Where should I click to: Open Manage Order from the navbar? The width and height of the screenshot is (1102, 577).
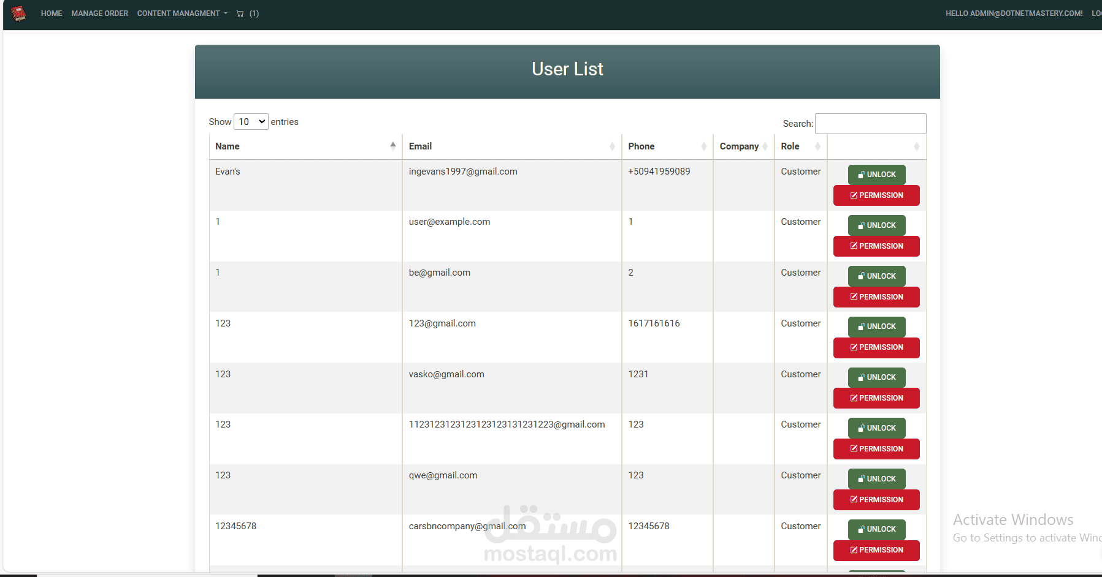pyautogui.click(x=100, y=13)
